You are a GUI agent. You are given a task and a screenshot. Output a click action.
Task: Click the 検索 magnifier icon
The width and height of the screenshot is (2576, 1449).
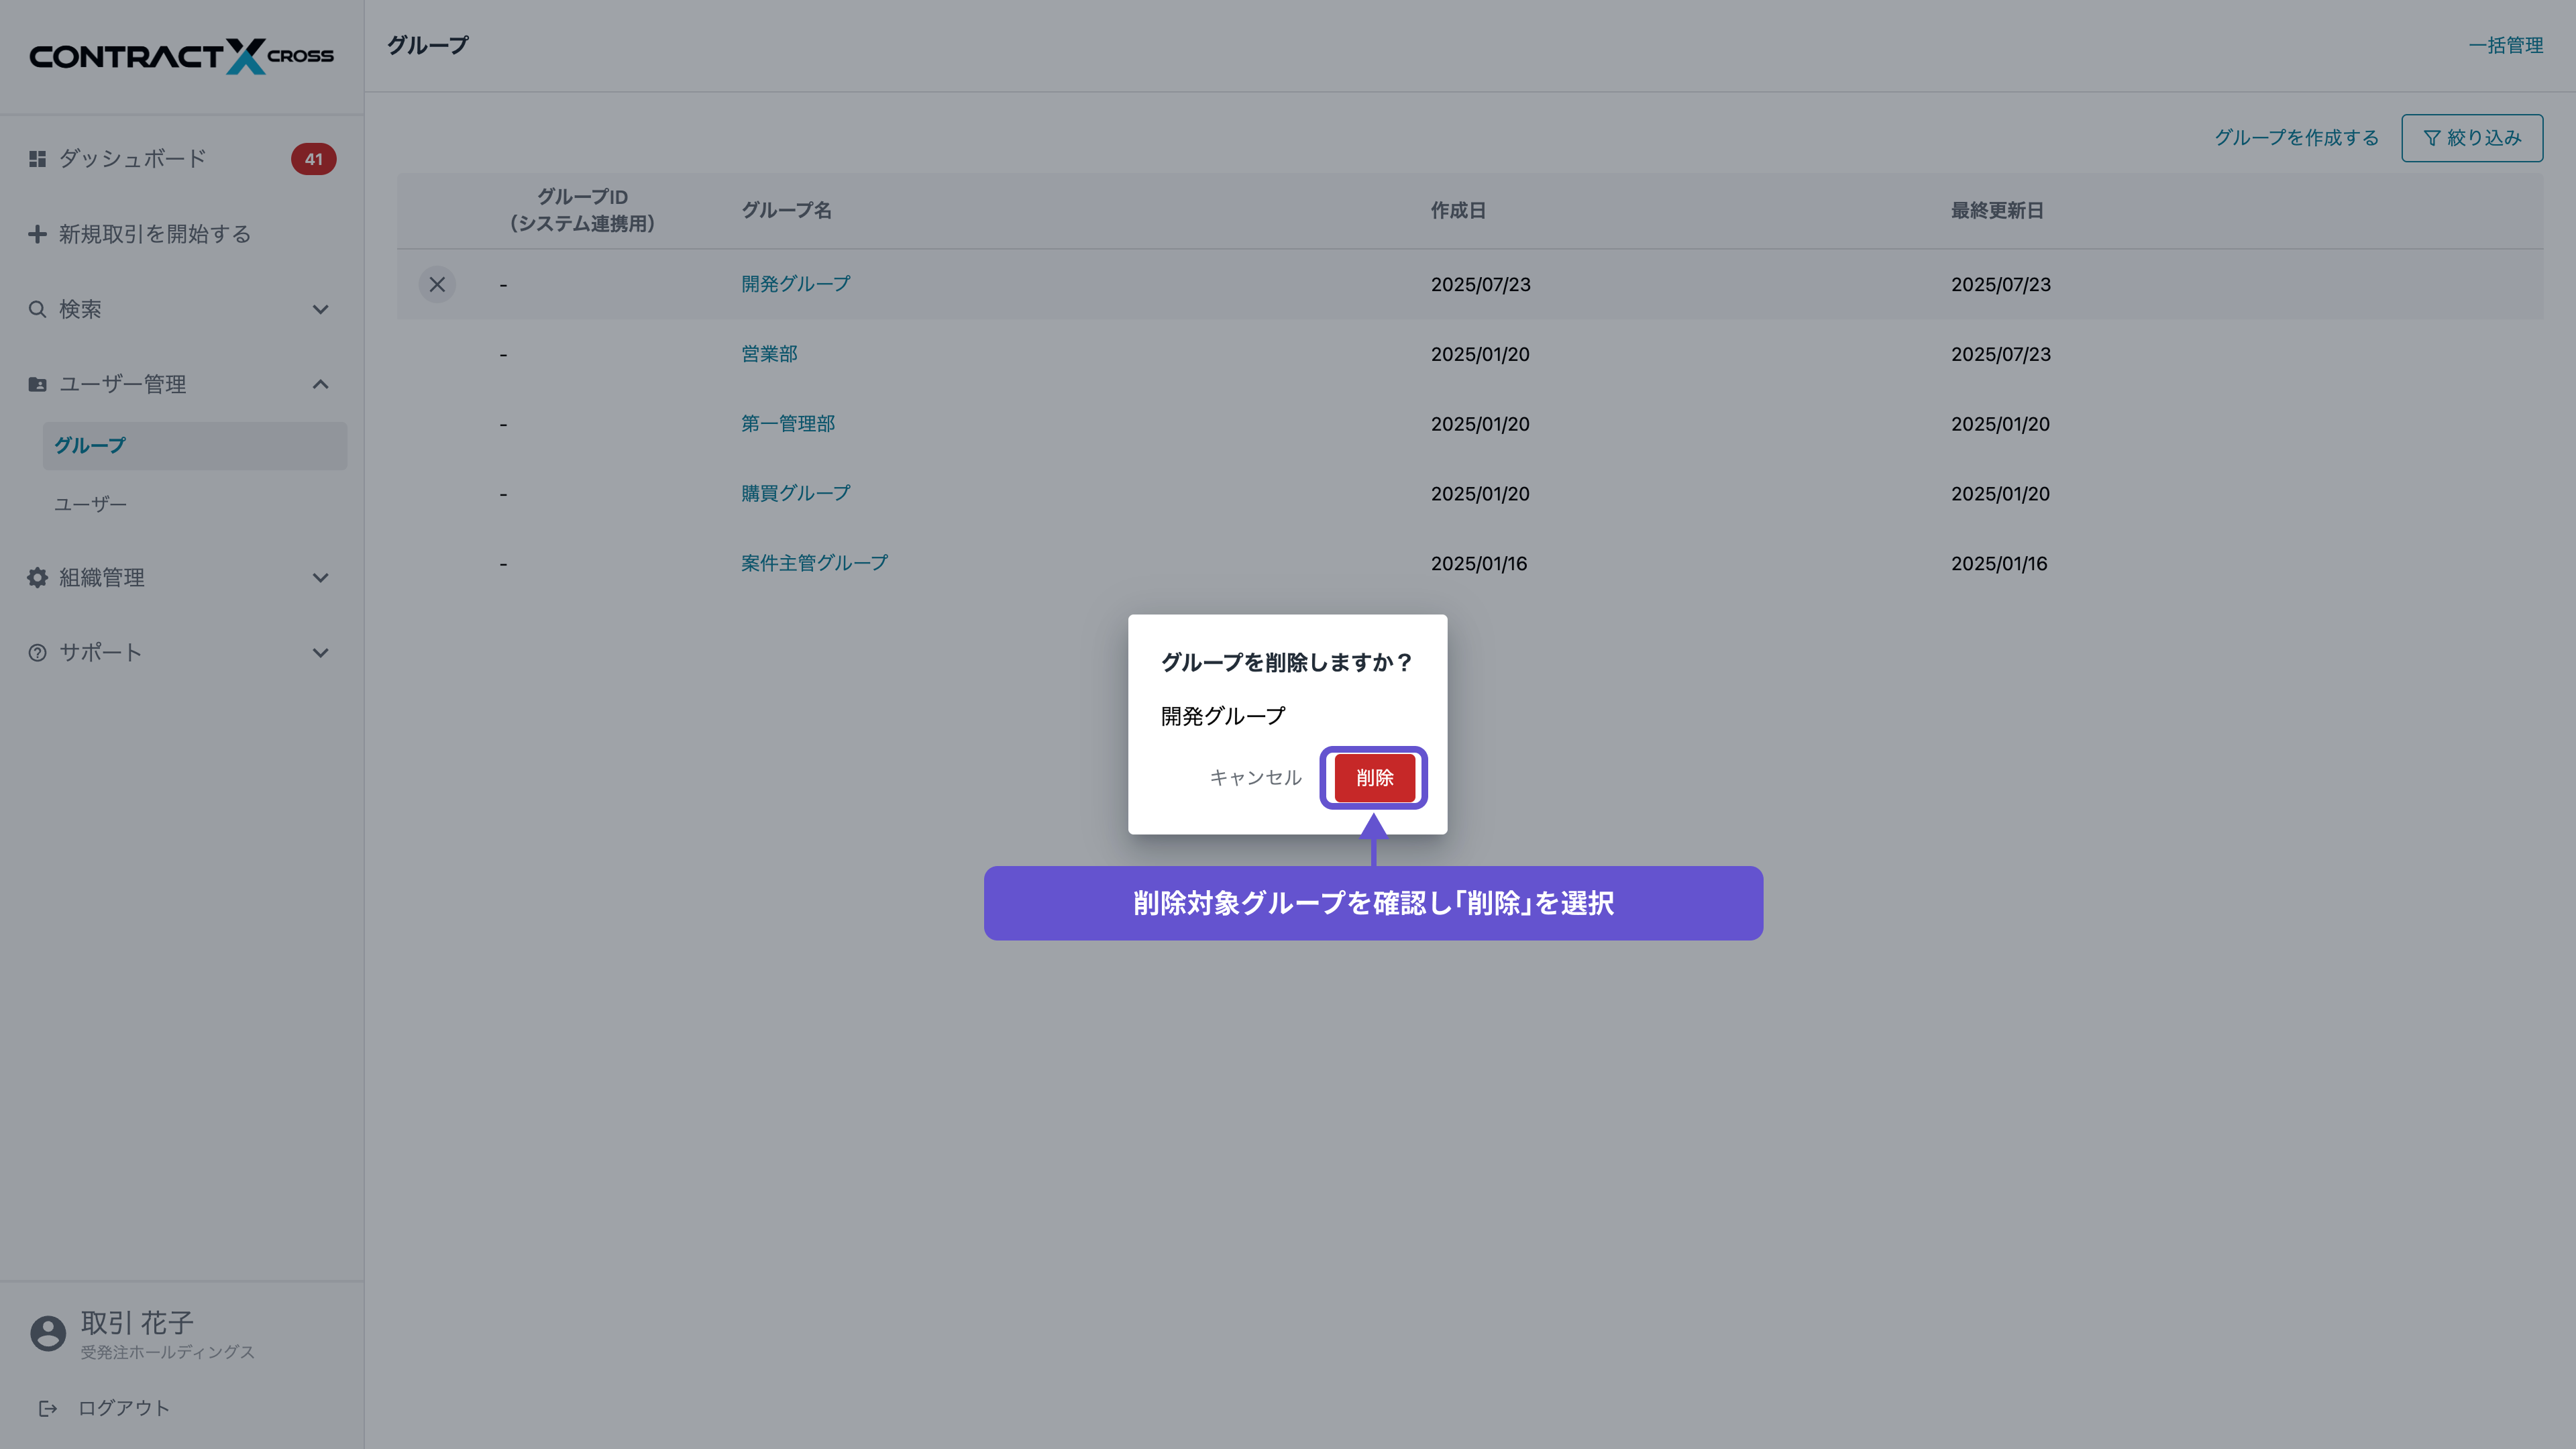point(37,309)
